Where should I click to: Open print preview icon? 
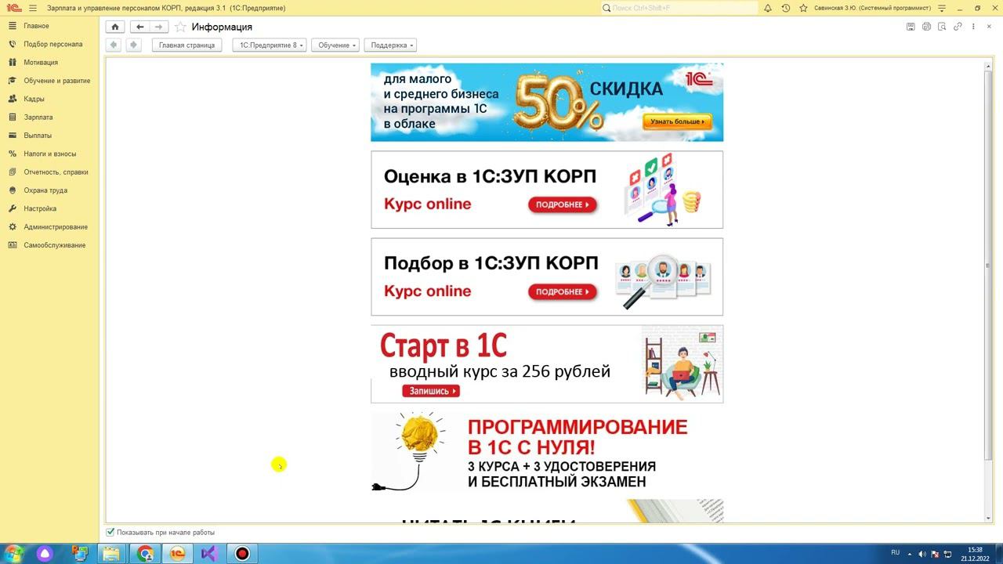click(x=942, y=27)
